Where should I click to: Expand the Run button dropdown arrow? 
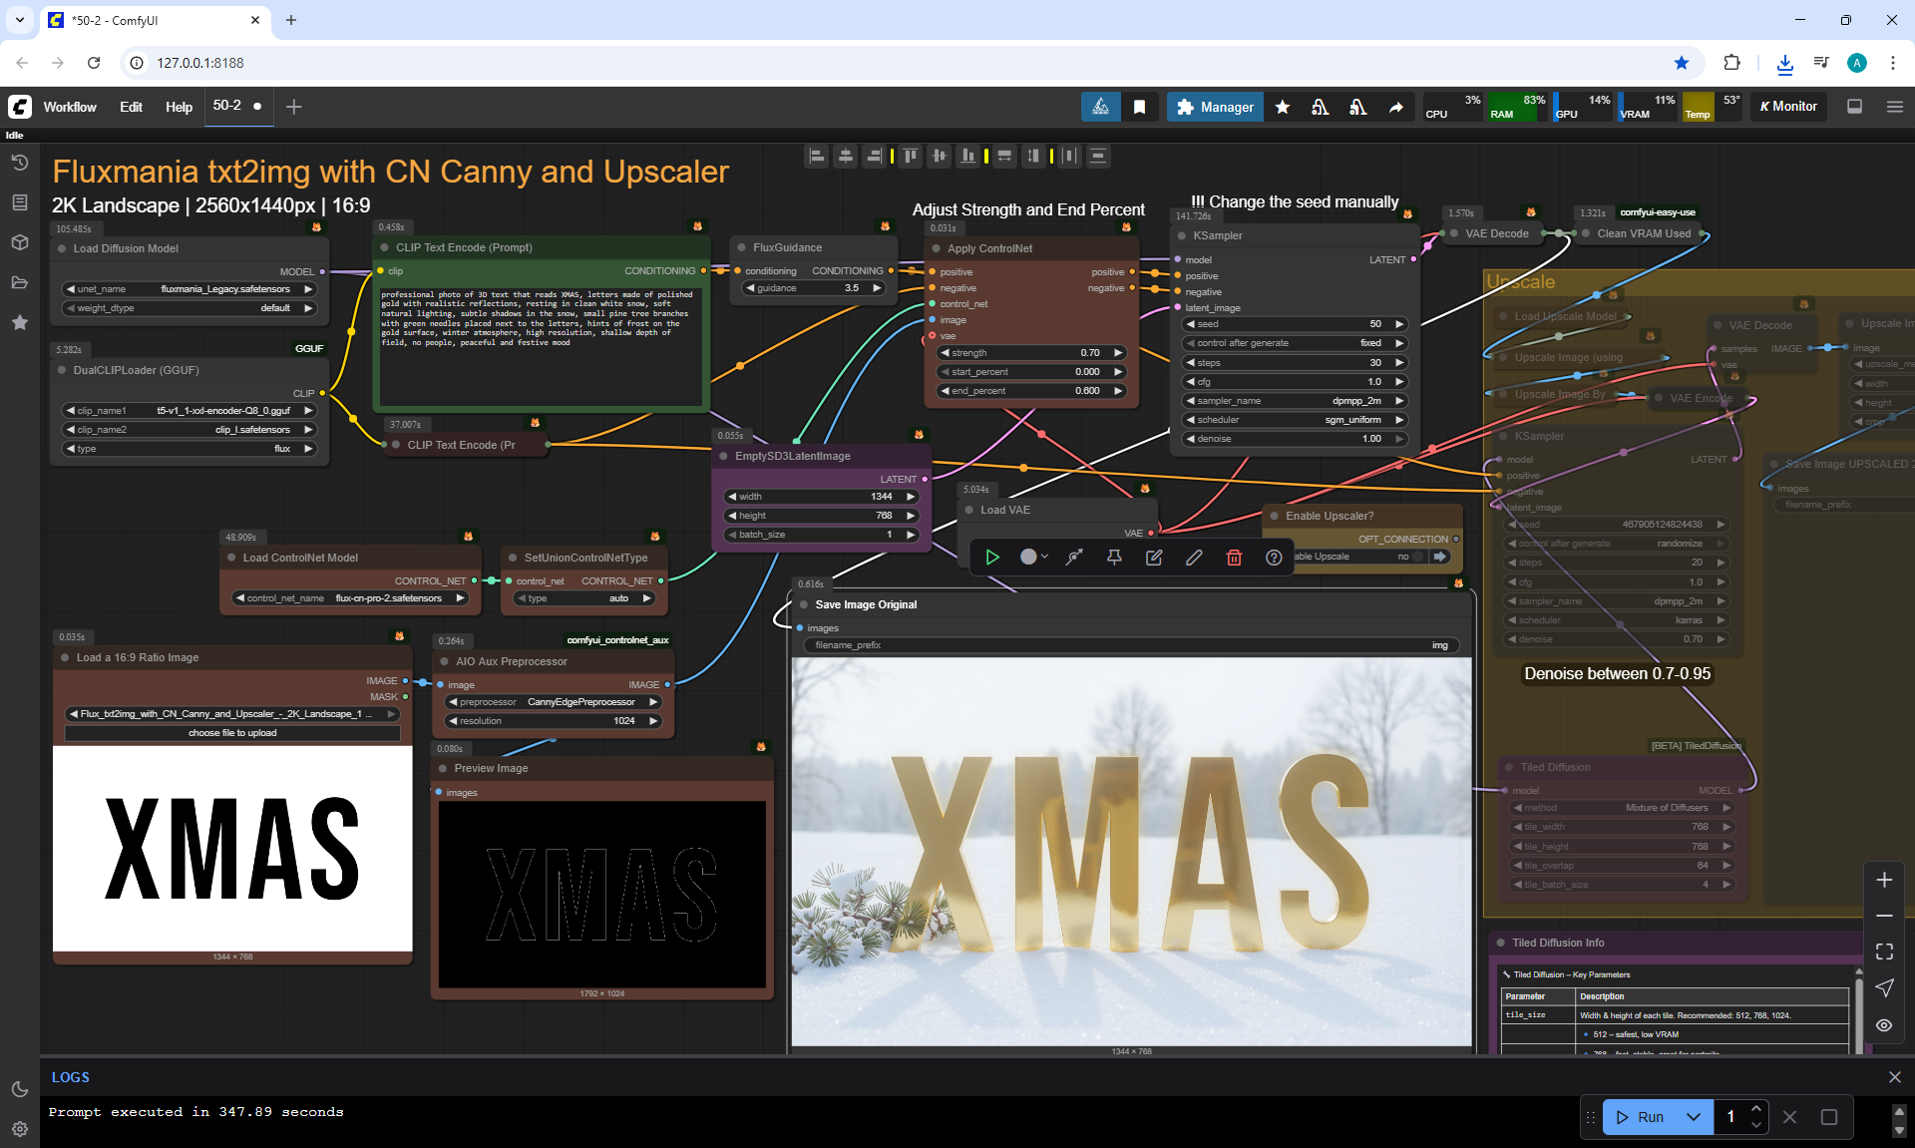coord(1694,1117)
